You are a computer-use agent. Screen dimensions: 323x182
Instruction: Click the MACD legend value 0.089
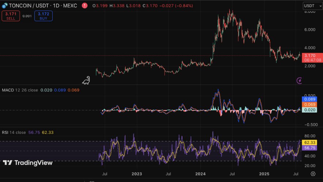(x=60, y=90)
